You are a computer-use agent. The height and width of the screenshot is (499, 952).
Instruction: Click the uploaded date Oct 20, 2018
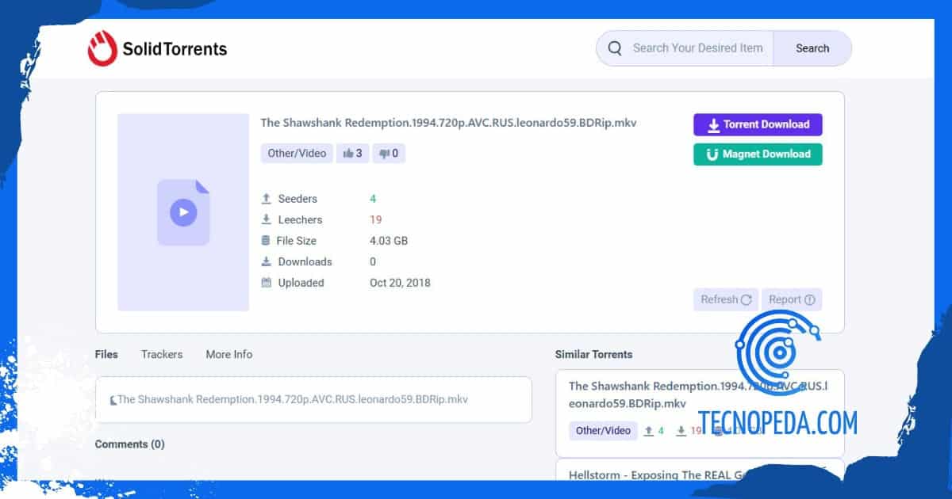click(x=400, y=283)
